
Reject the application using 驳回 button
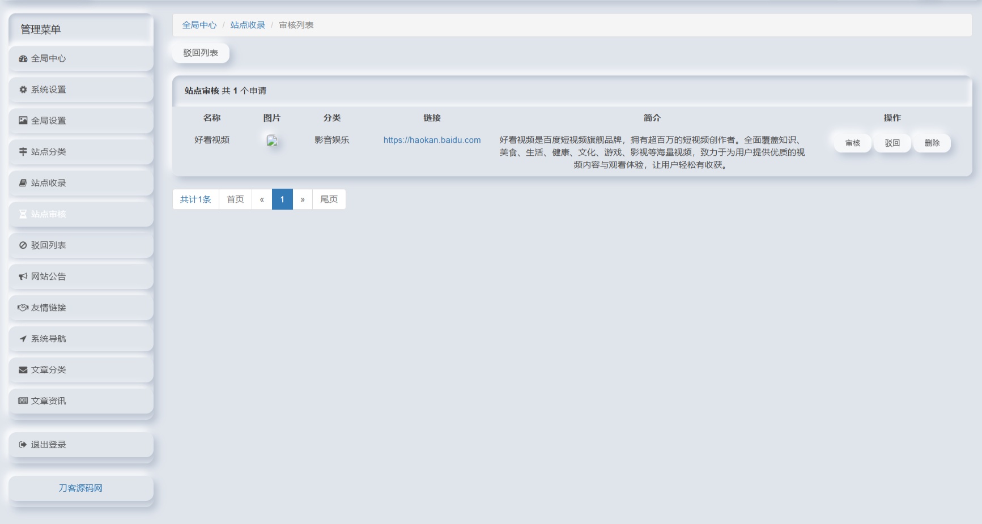click(x=892, y=143)
